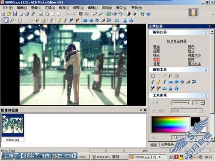This screenshot has width=215, height=161.
Task: Click the help question mark icon
Action: coord(148,14)
